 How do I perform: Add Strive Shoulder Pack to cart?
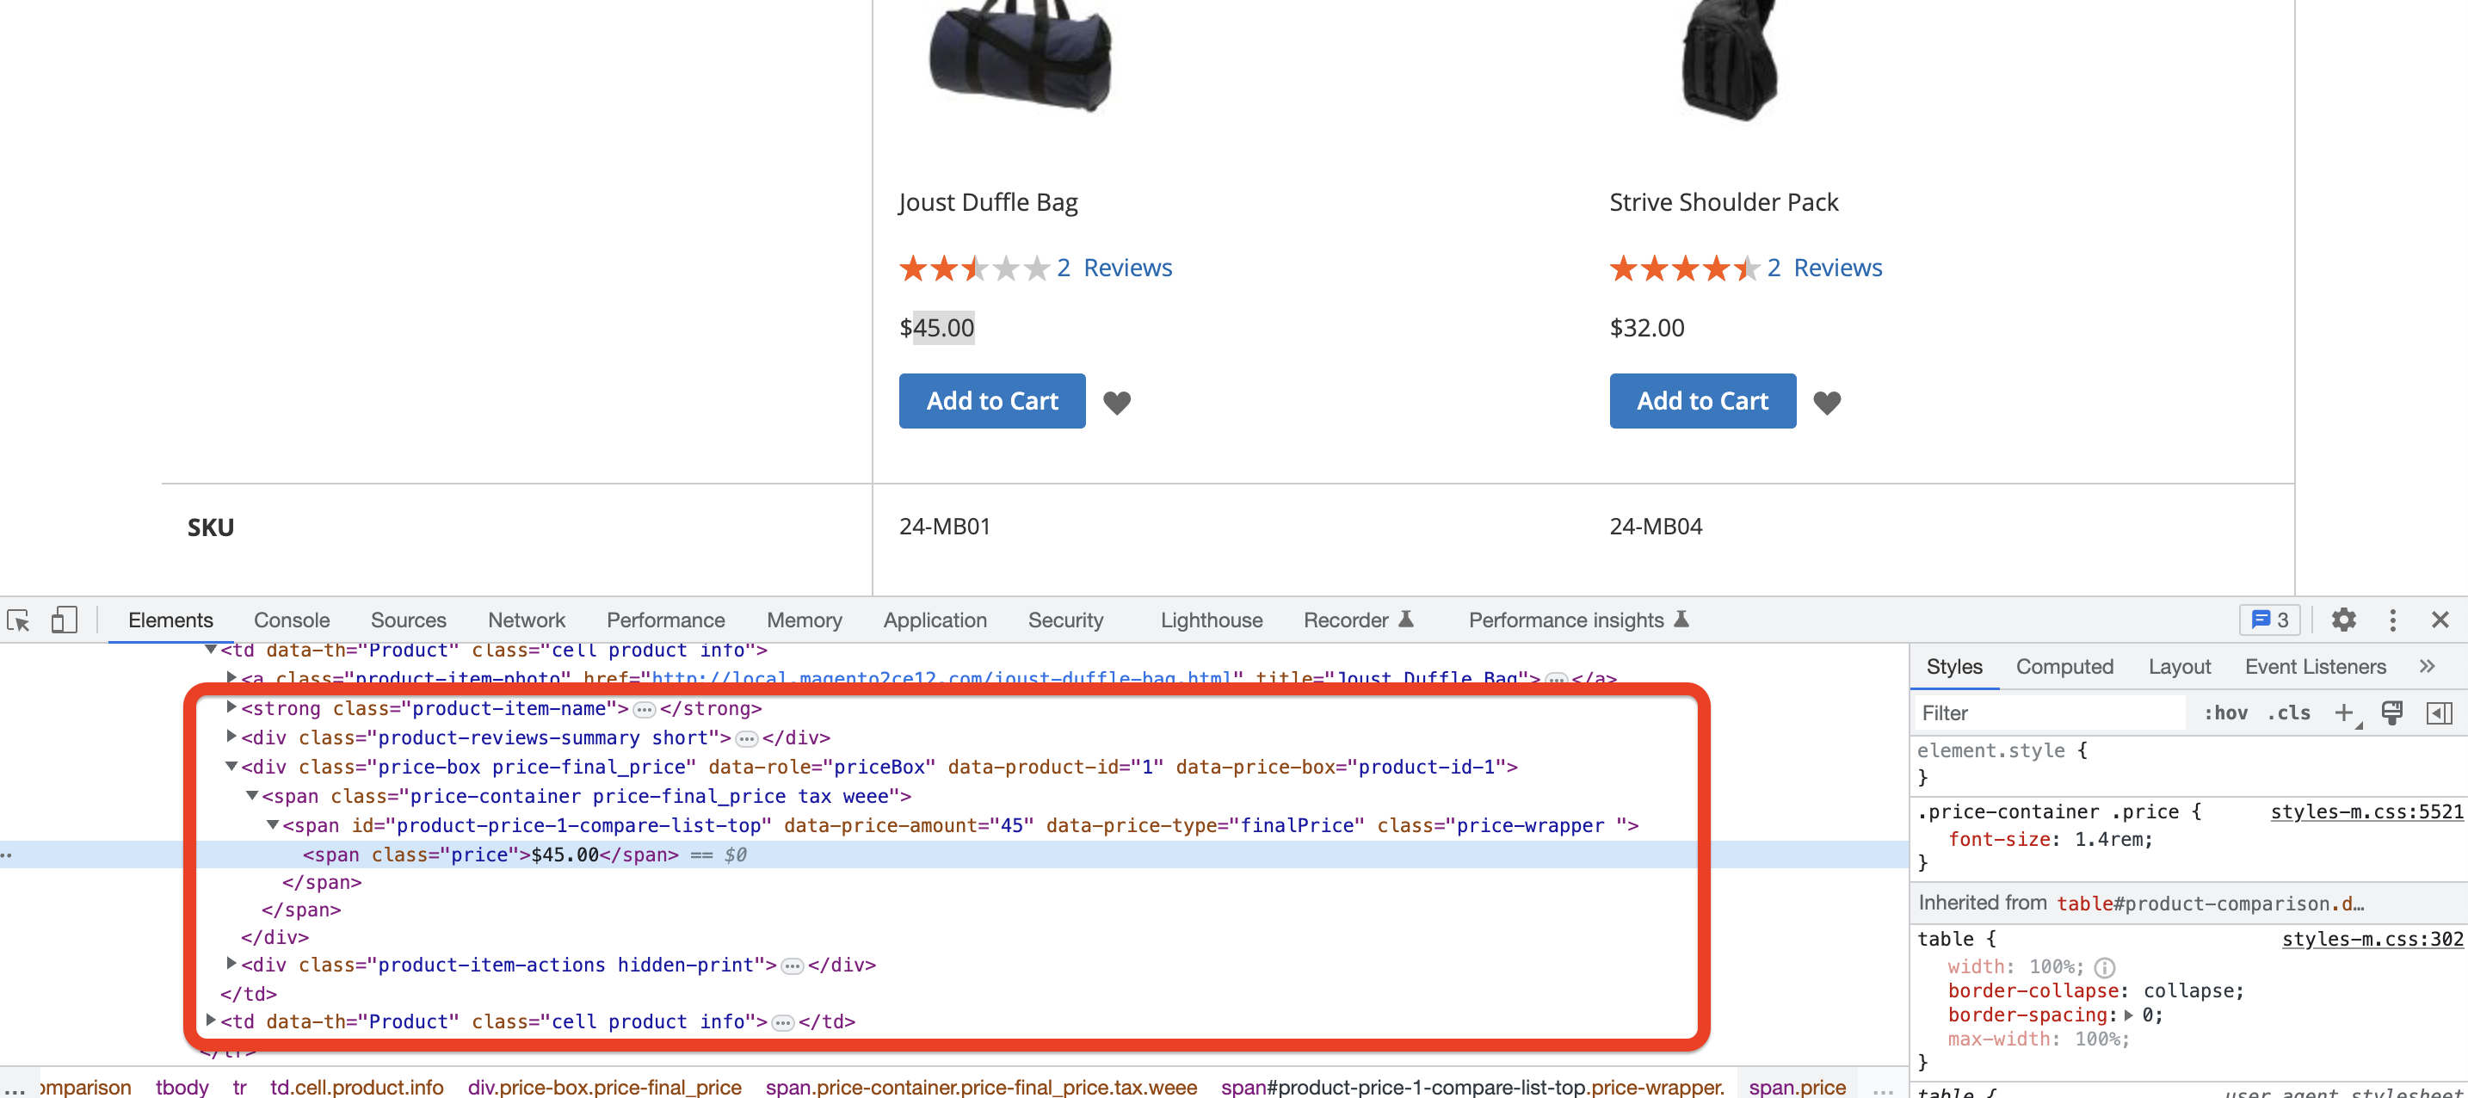pyautogui.click(x=1702, y=400)
